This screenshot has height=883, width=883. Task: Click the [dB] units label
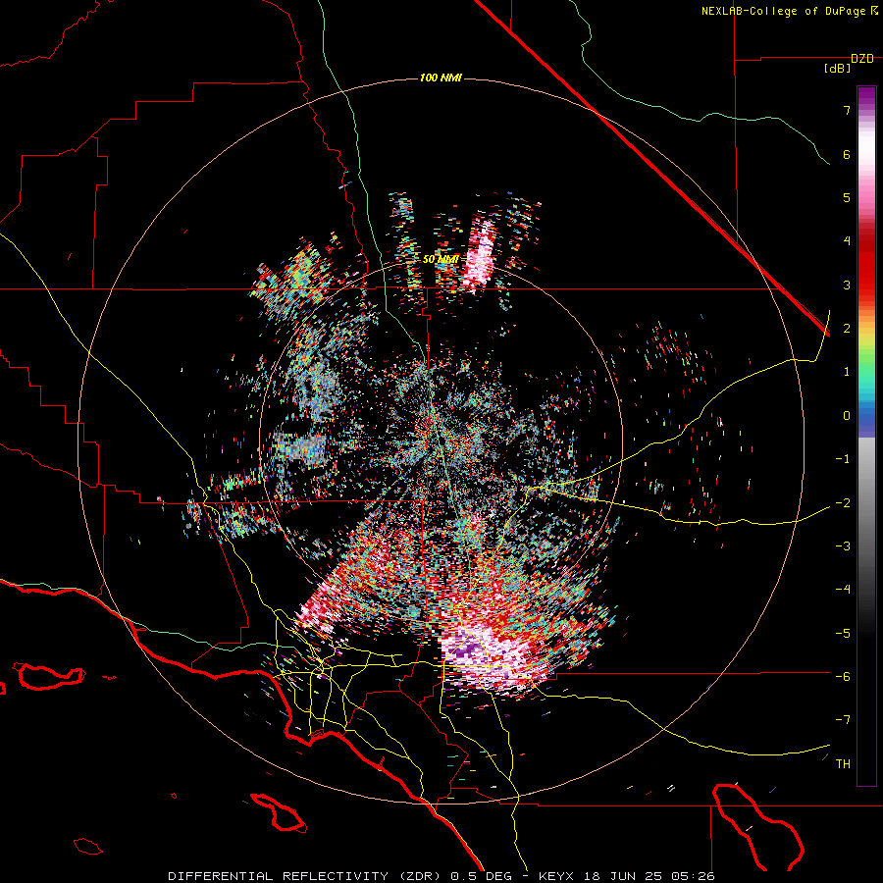(x=838, y=68)
